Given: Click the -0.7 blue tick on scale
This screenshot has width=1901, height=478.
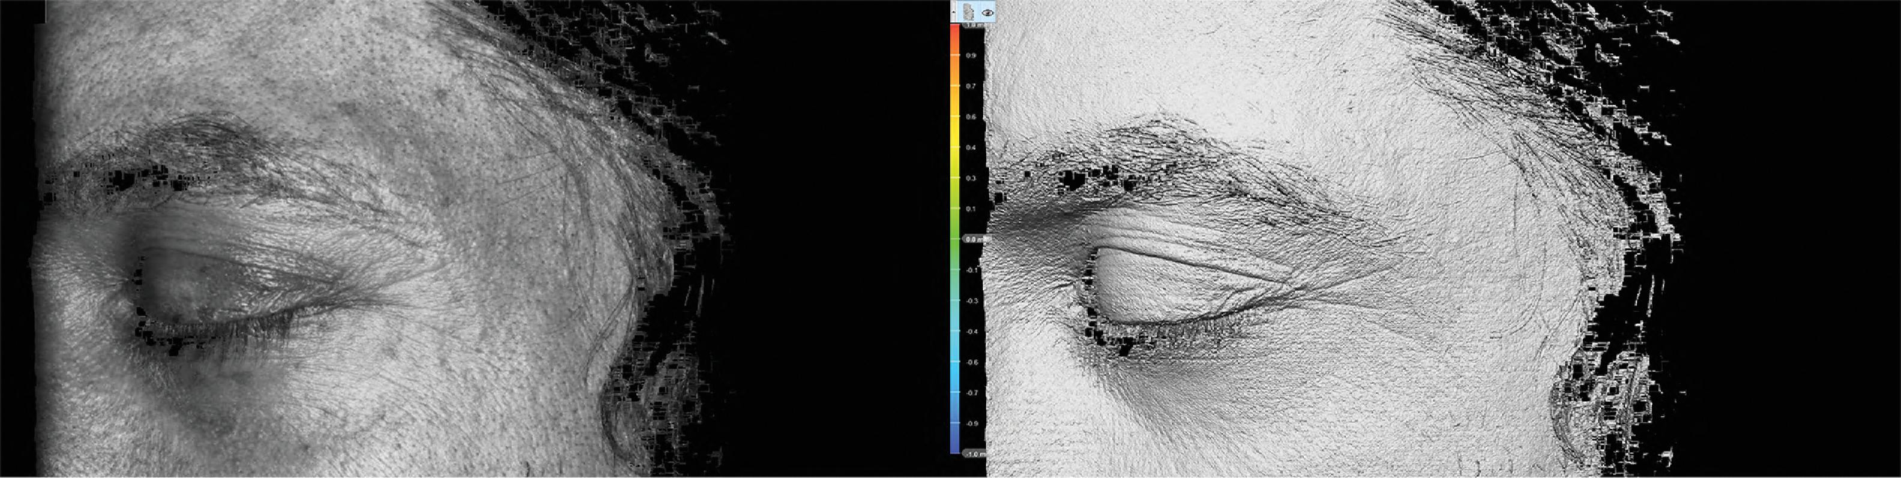Looking at the screenshot, I should point(971,393).
